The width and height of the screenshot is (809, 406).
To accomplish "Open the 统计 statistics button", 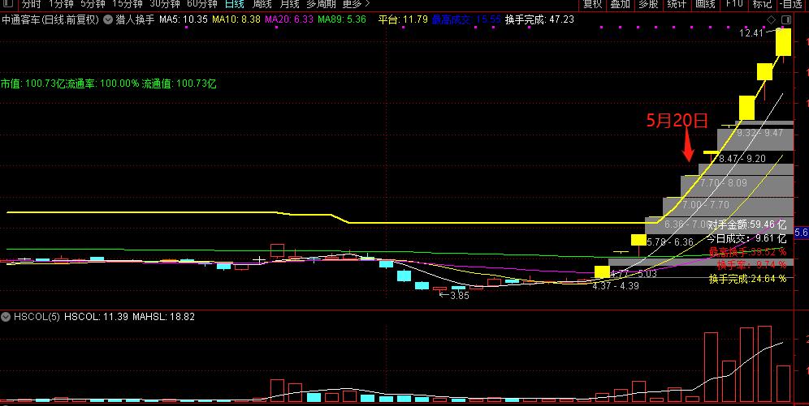I will tap(676, 4).
